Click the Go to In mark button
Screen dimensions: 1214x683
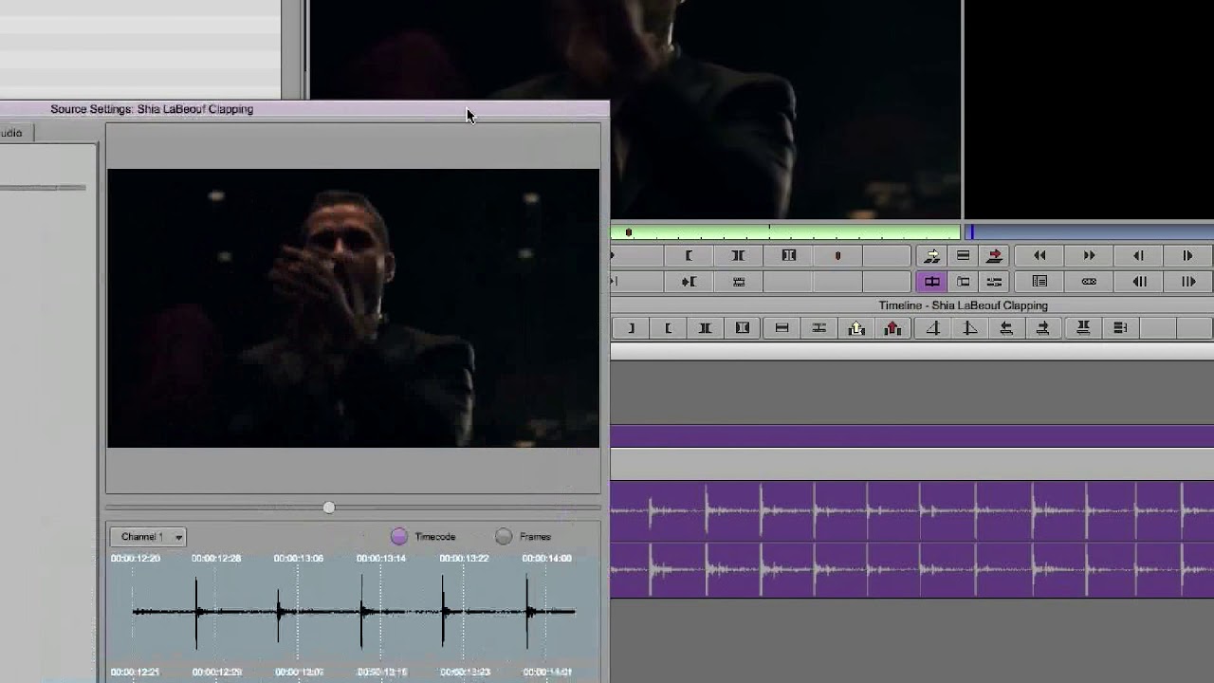(689, 282)
